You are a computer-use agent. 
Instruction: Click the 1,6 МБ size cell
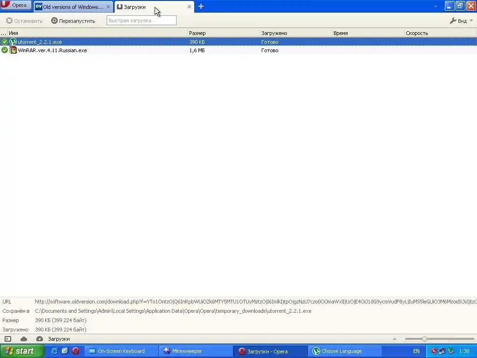coord(197,50)
